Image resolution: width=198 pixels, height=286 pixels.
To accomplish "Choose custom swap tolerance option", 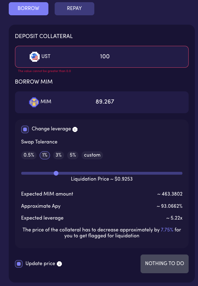I will [92, 155].
